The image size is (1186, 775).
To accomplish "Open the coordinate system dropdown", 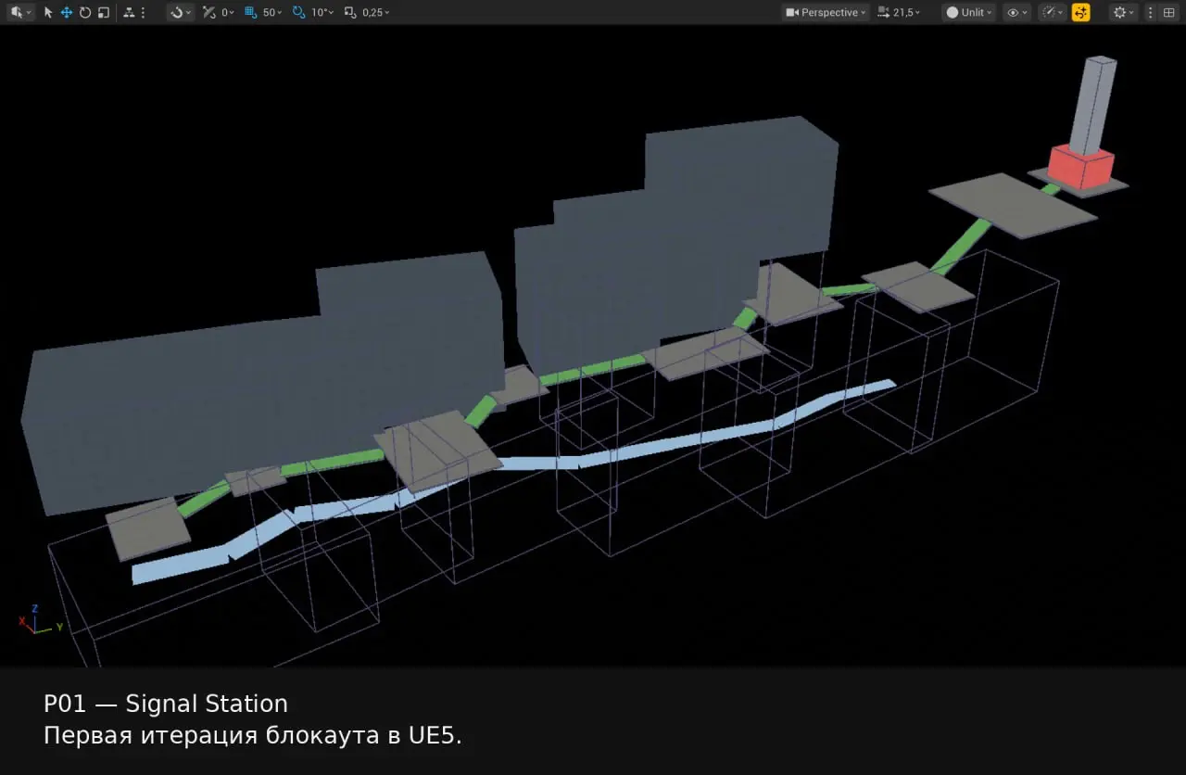I will 180,13.
